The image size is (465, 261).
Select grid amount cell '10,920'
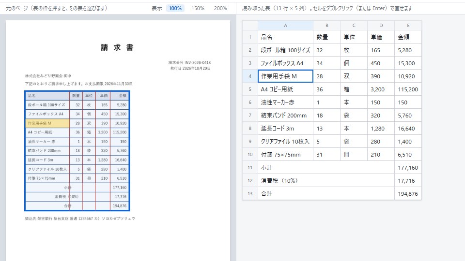coord(408,76)
